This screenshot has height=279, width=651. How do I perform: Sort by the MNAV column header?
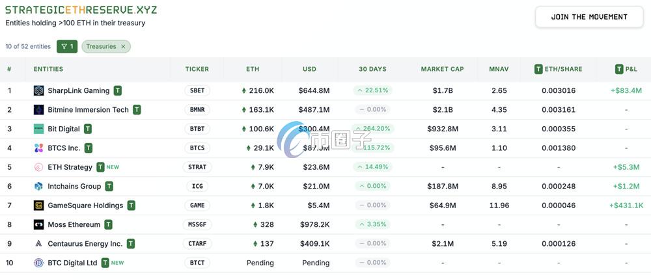(x=499, y=69)
